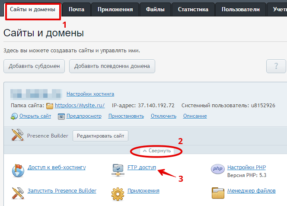Click the Приостановить link
The height and width of the screenshot is (206, 287).
pyautogui.click(x=126, y=116)
